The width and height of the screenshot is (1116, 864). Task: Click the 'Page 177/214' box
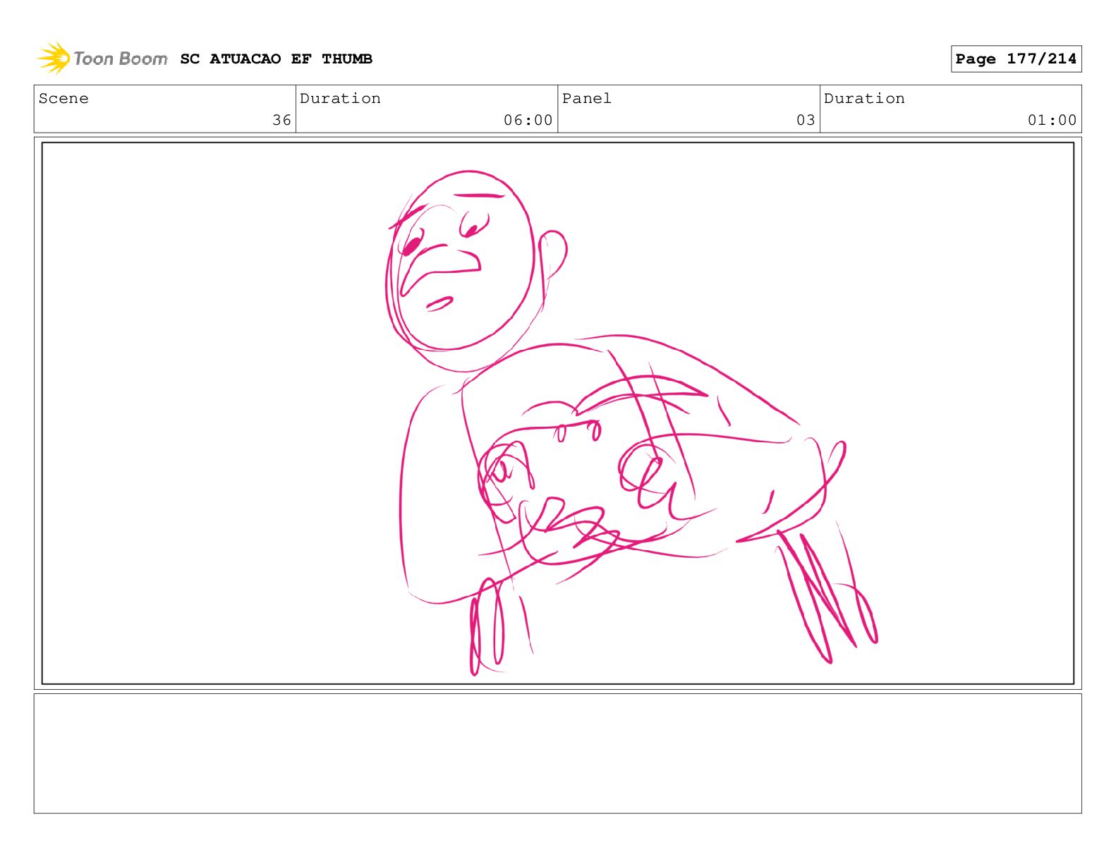point(1016,59)
